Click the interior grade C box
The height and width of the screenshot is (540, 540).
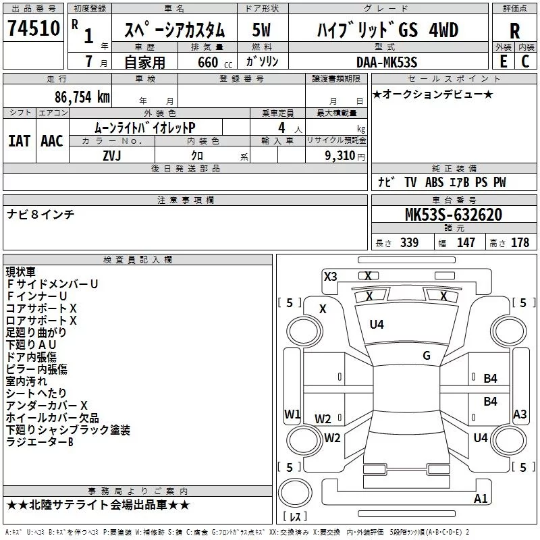pyautogui.click(x=525, y=59)
